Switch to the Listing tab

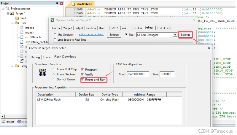pos(91,28)
